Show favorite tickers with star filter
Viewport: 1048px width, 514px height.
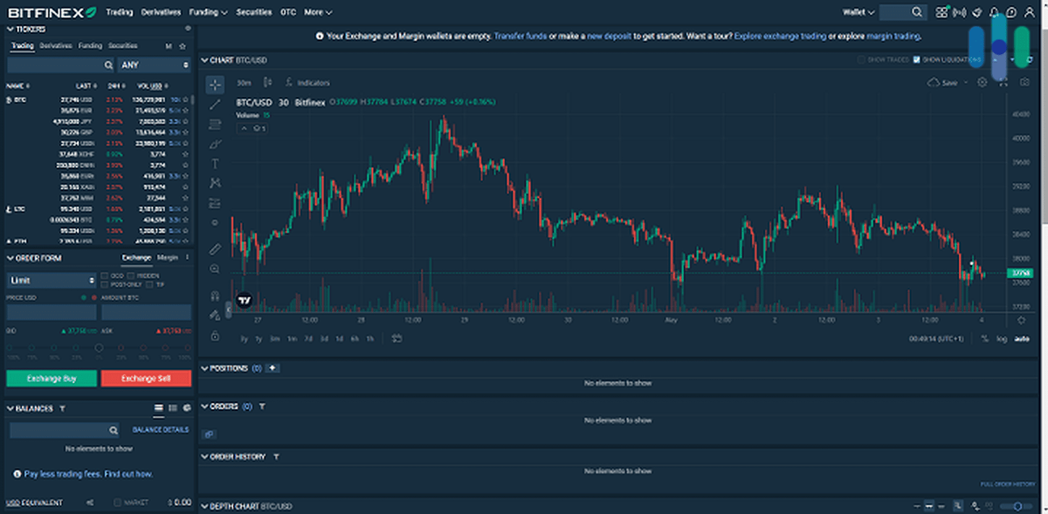183,46
